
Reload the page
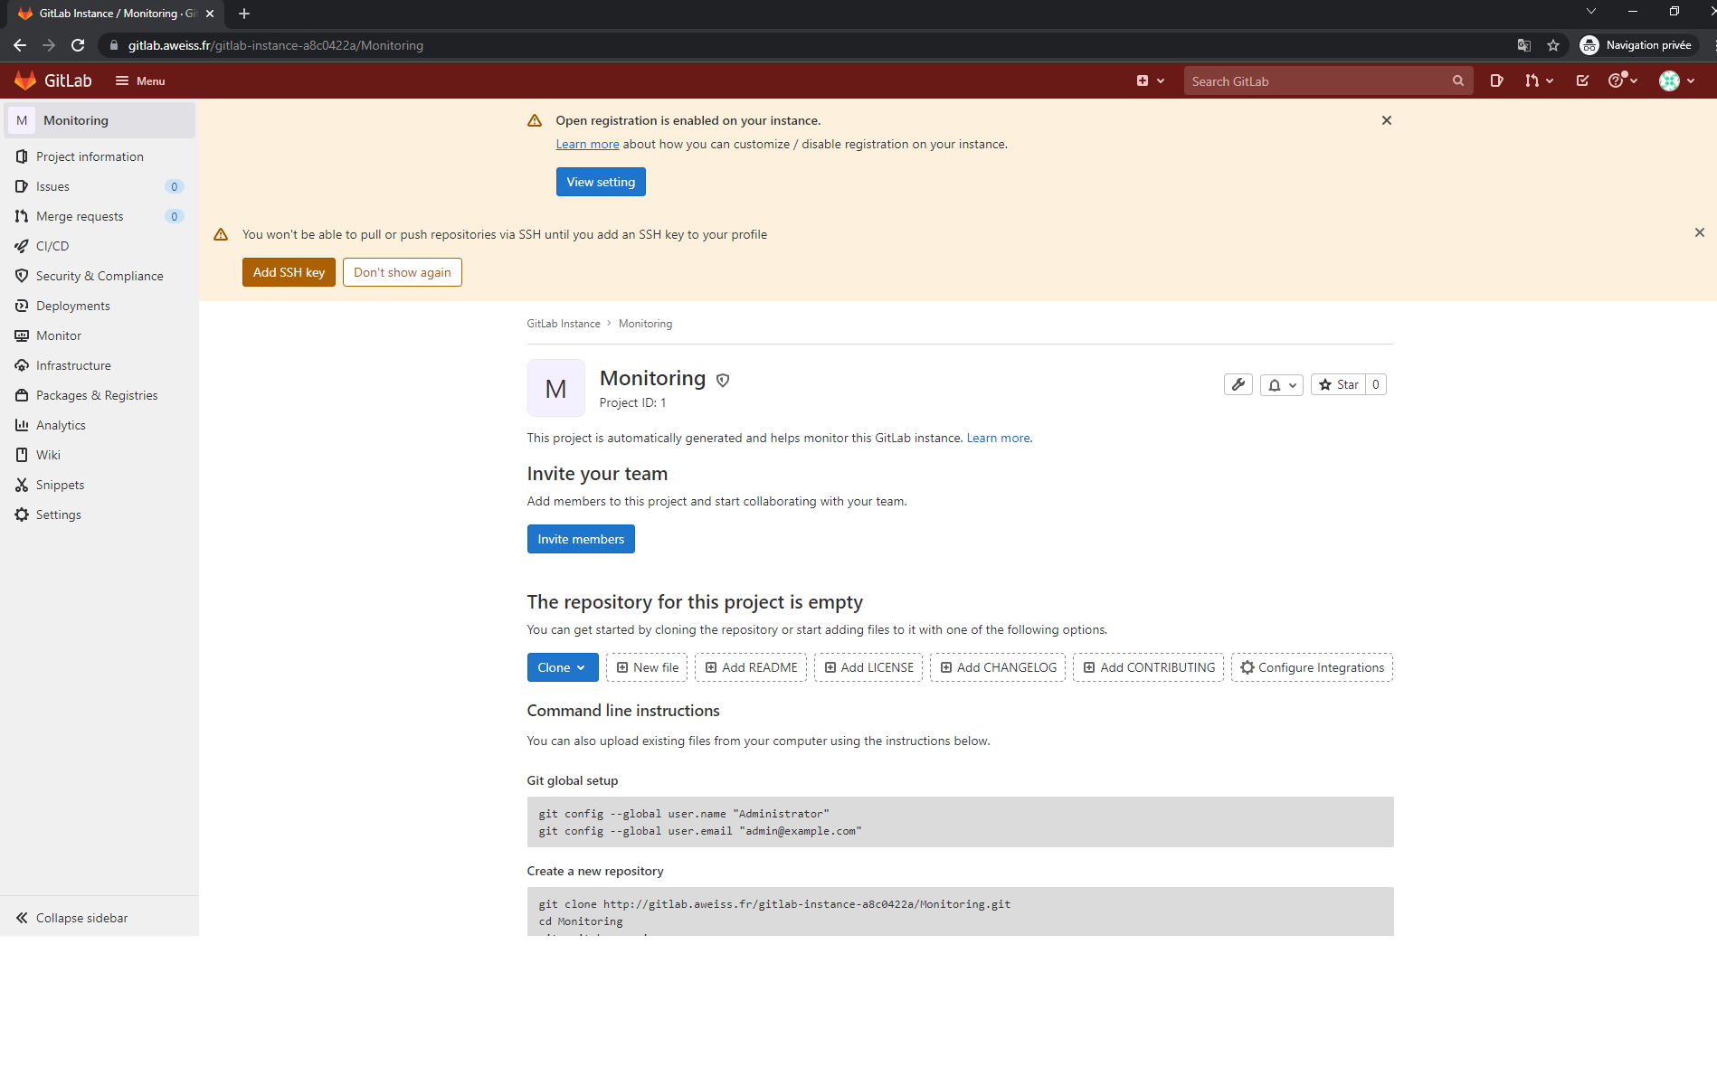point(78,45)
